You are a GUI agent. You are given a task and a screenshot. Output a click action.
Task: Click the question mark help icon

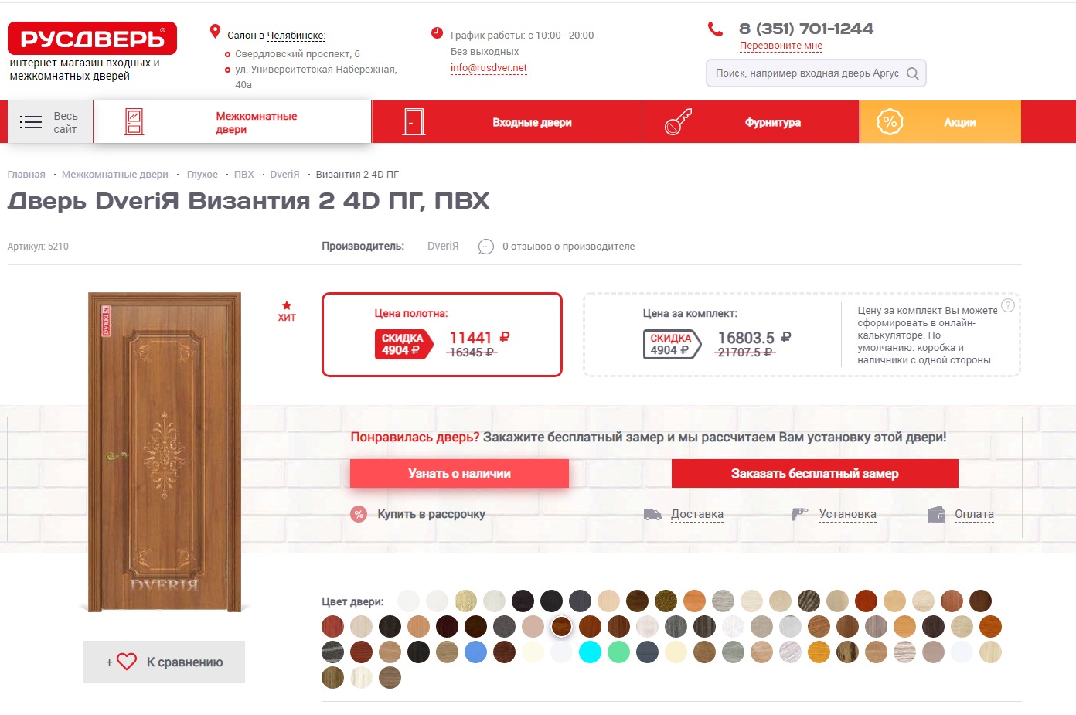click(1008, 305)
